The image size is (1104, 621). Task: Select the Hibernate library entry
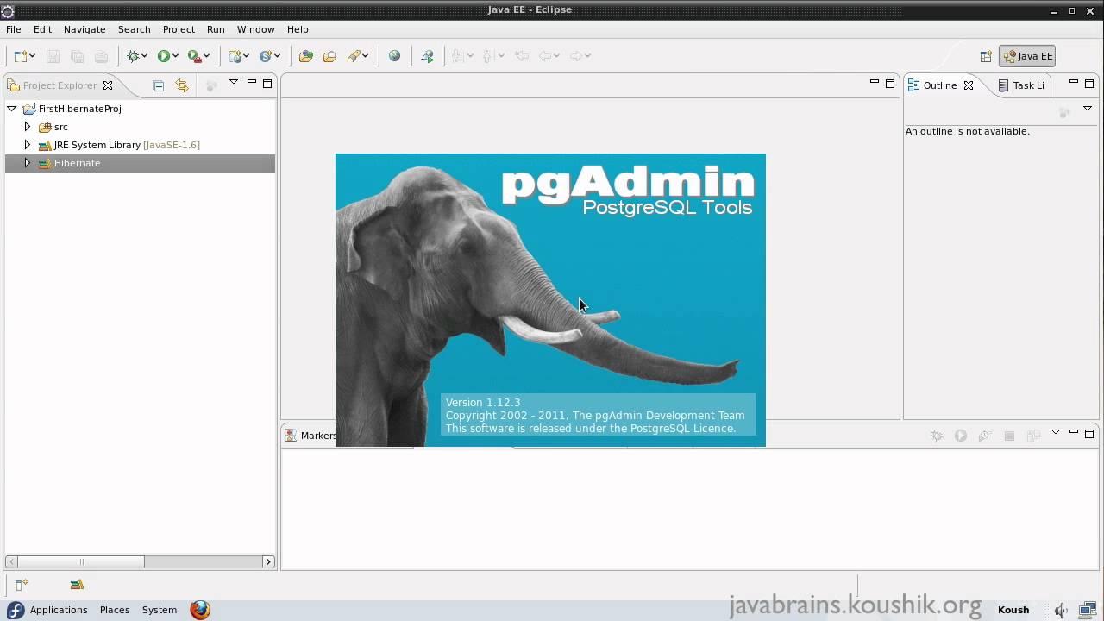[x=77, y=163]
